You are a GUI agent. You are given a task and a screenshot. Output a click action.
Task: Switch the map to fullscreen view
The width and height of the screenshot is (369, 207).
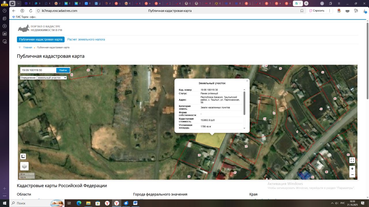352,160
